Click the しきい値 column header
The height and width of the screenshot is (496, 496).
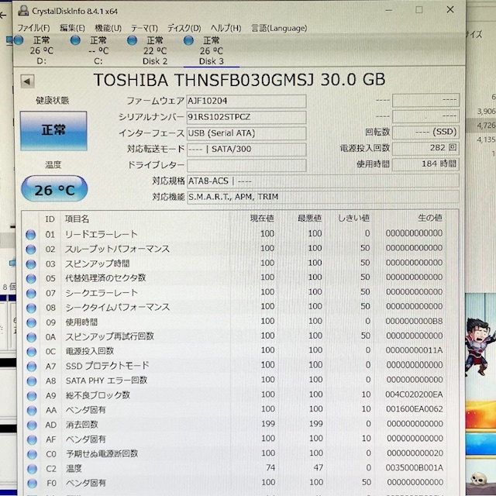[x=353, y=218]
